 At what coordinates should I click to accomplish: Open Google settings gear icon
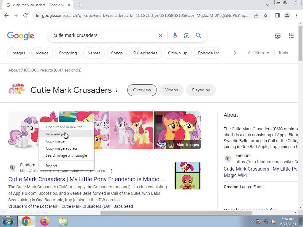[x=278, y=36]
